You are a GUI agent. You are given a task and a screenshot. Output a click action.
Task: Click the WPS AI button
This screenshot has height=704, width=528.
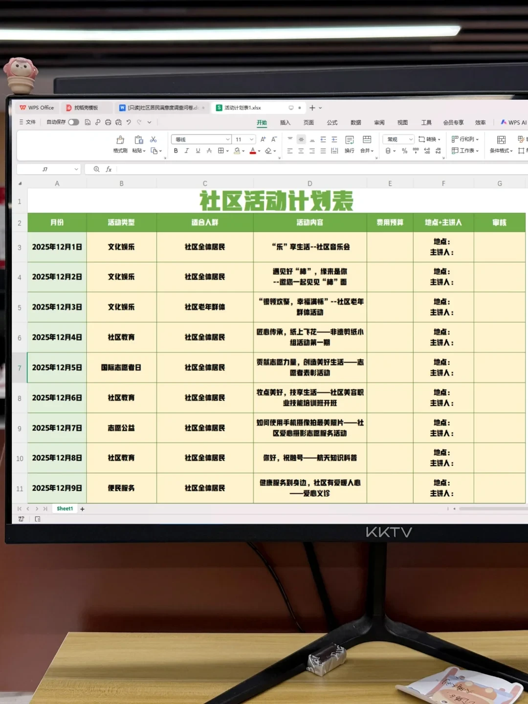coord(512,122)
